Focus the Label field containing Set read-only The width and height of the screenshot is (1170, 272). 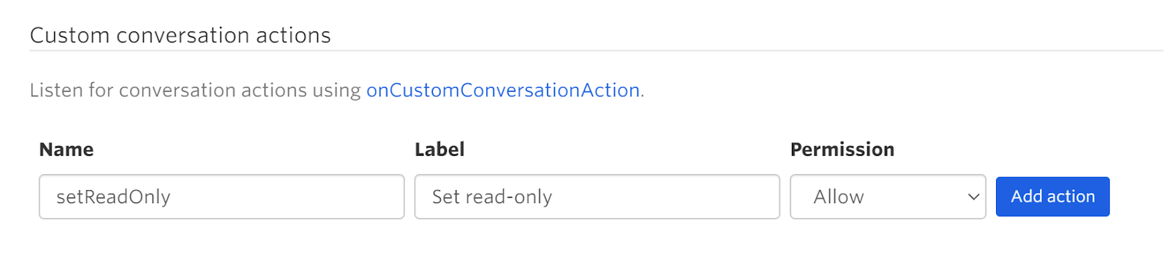(597, 197)
